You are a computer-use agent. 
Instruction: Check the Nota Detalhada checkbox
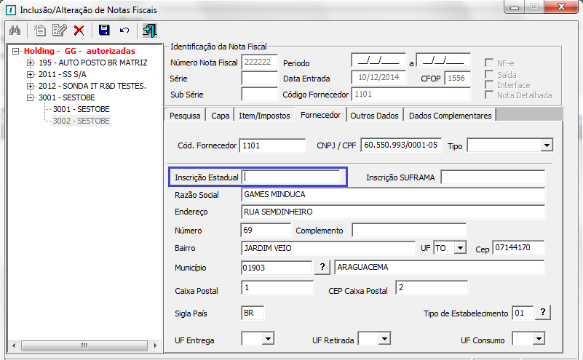[x=491, y=95]
